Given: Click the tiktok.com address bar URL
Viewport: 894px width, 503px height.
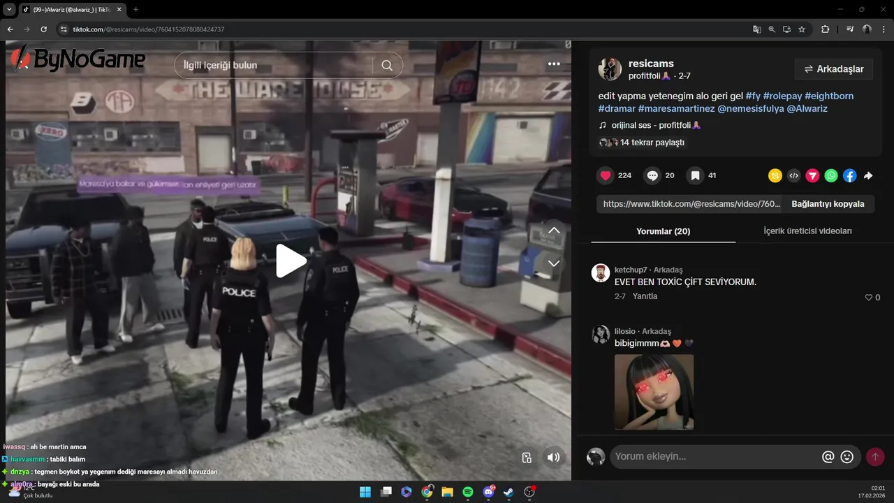Looking at the screenshot, I should click(149, 29).
